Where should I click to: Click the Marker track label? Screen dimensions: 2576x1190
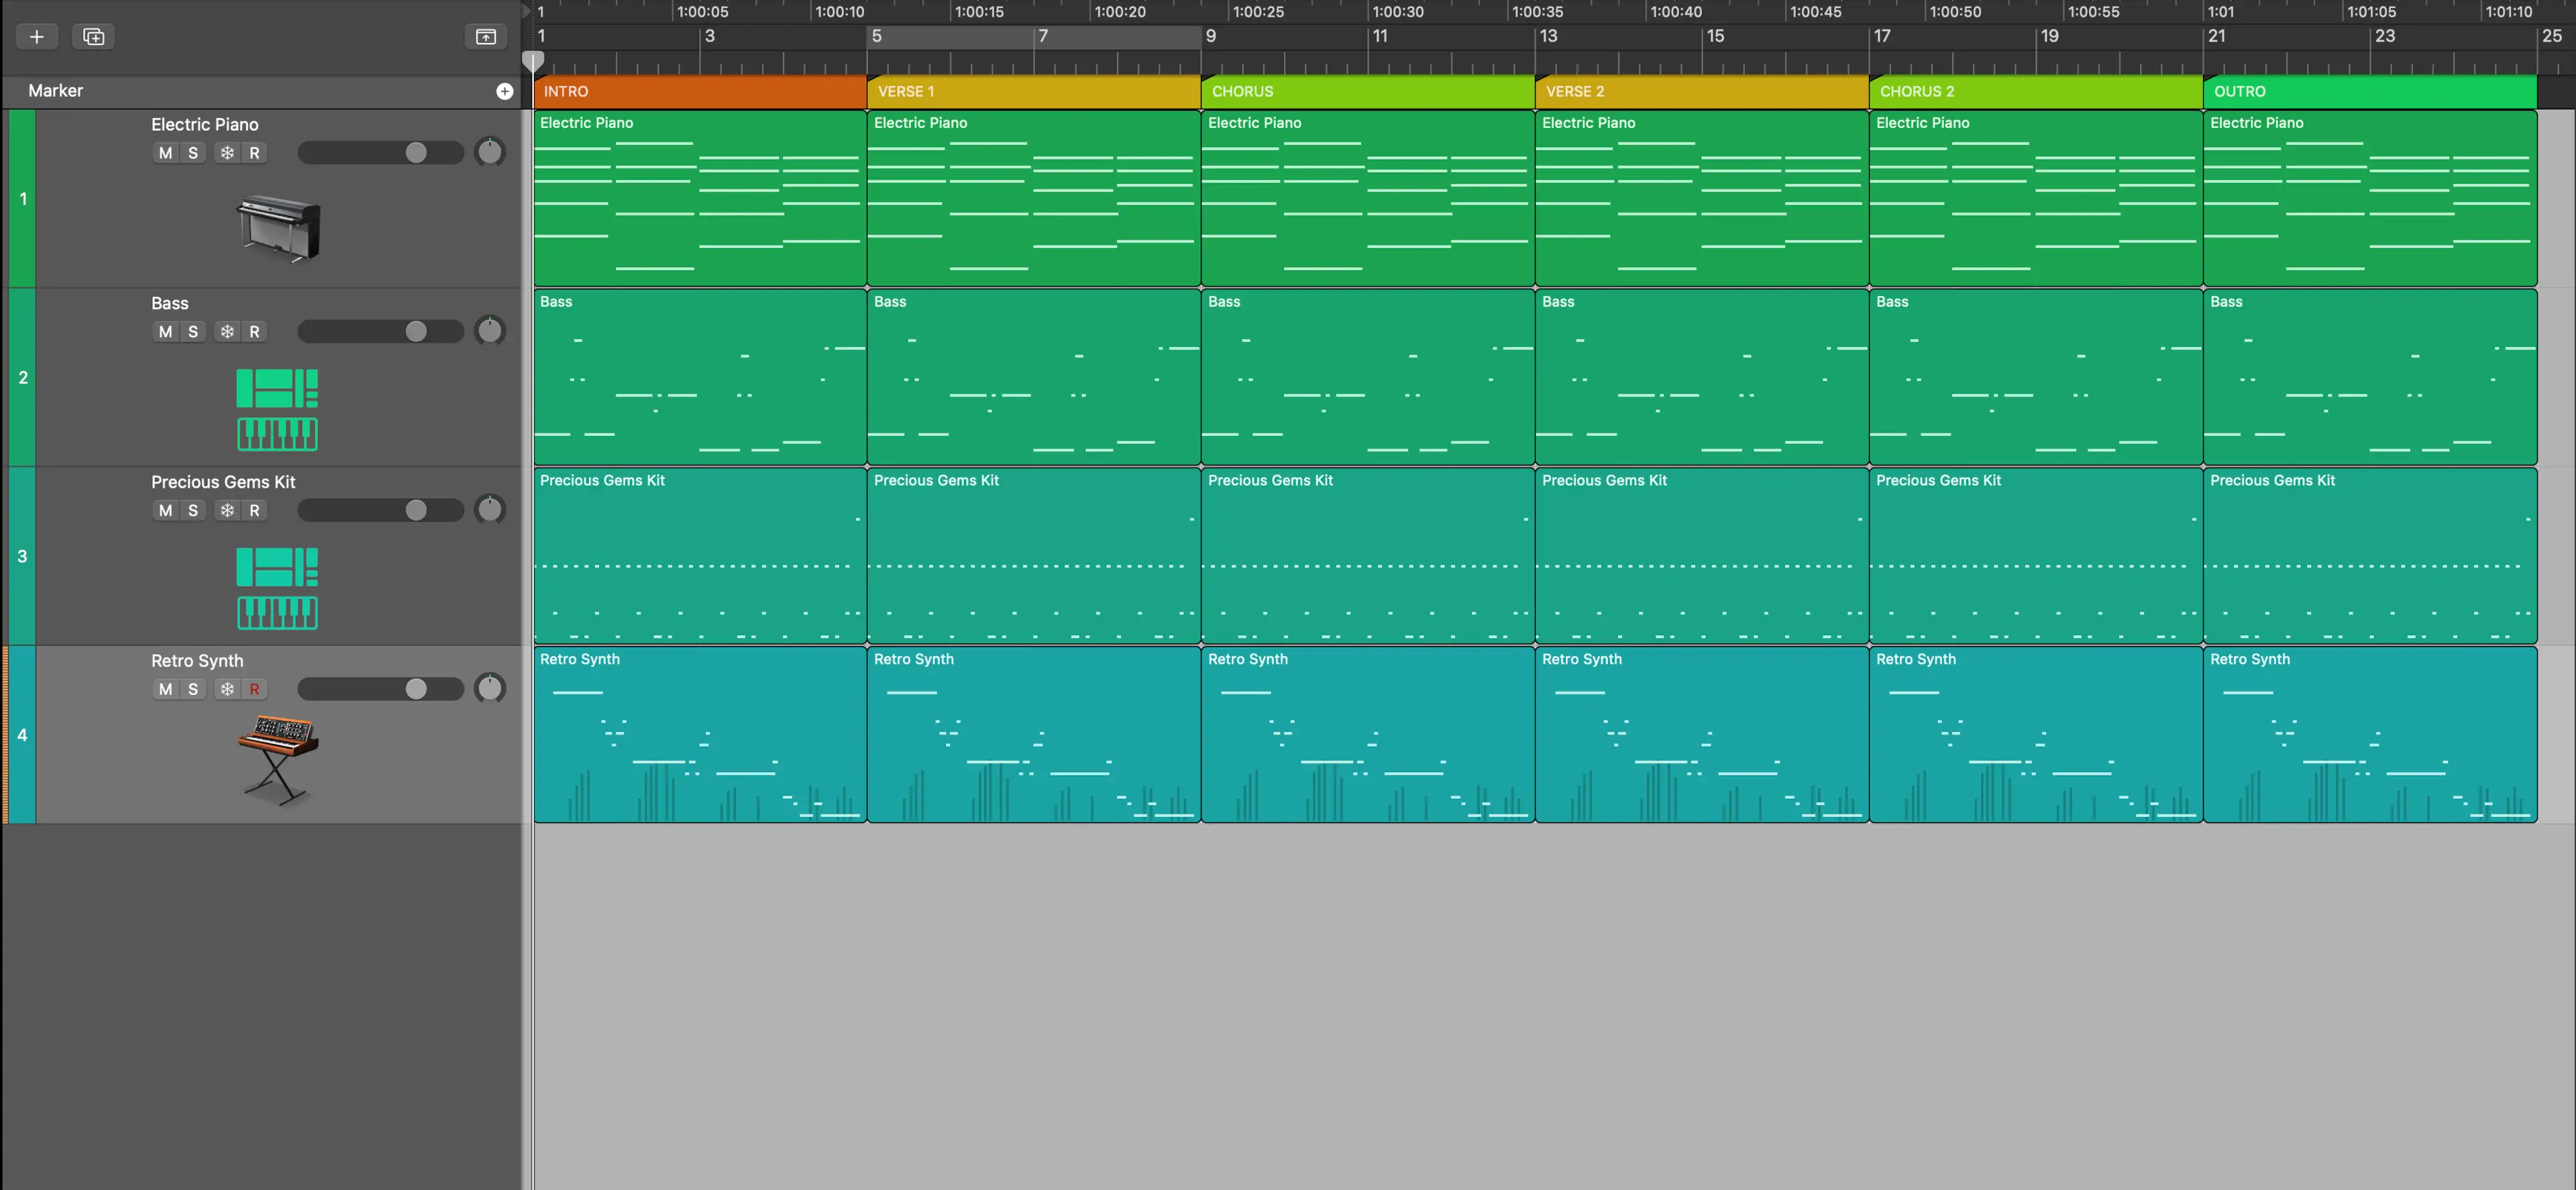click(x=56, y=91)
